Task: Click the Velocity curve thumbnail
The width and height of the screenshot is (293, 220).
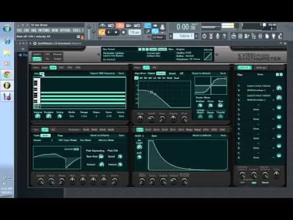Action: pos(208,56)
